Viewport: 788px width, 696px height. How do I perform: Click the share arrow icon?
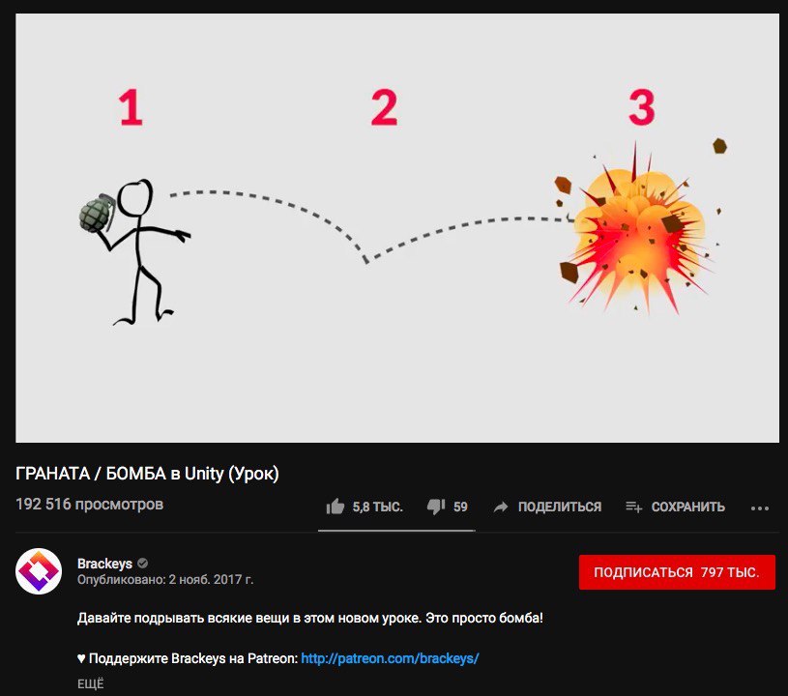coord(501,507)
